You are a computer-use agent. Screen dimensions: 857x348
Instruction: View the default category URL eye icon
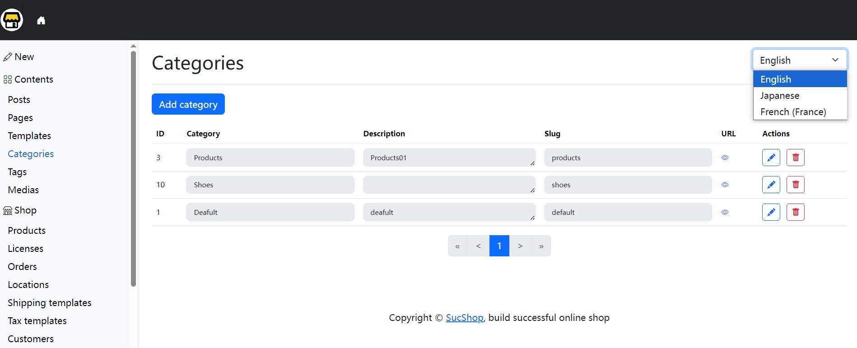[725, 212]
